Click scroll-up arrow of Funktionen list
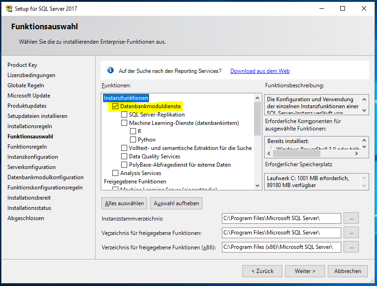 [258, 98]
